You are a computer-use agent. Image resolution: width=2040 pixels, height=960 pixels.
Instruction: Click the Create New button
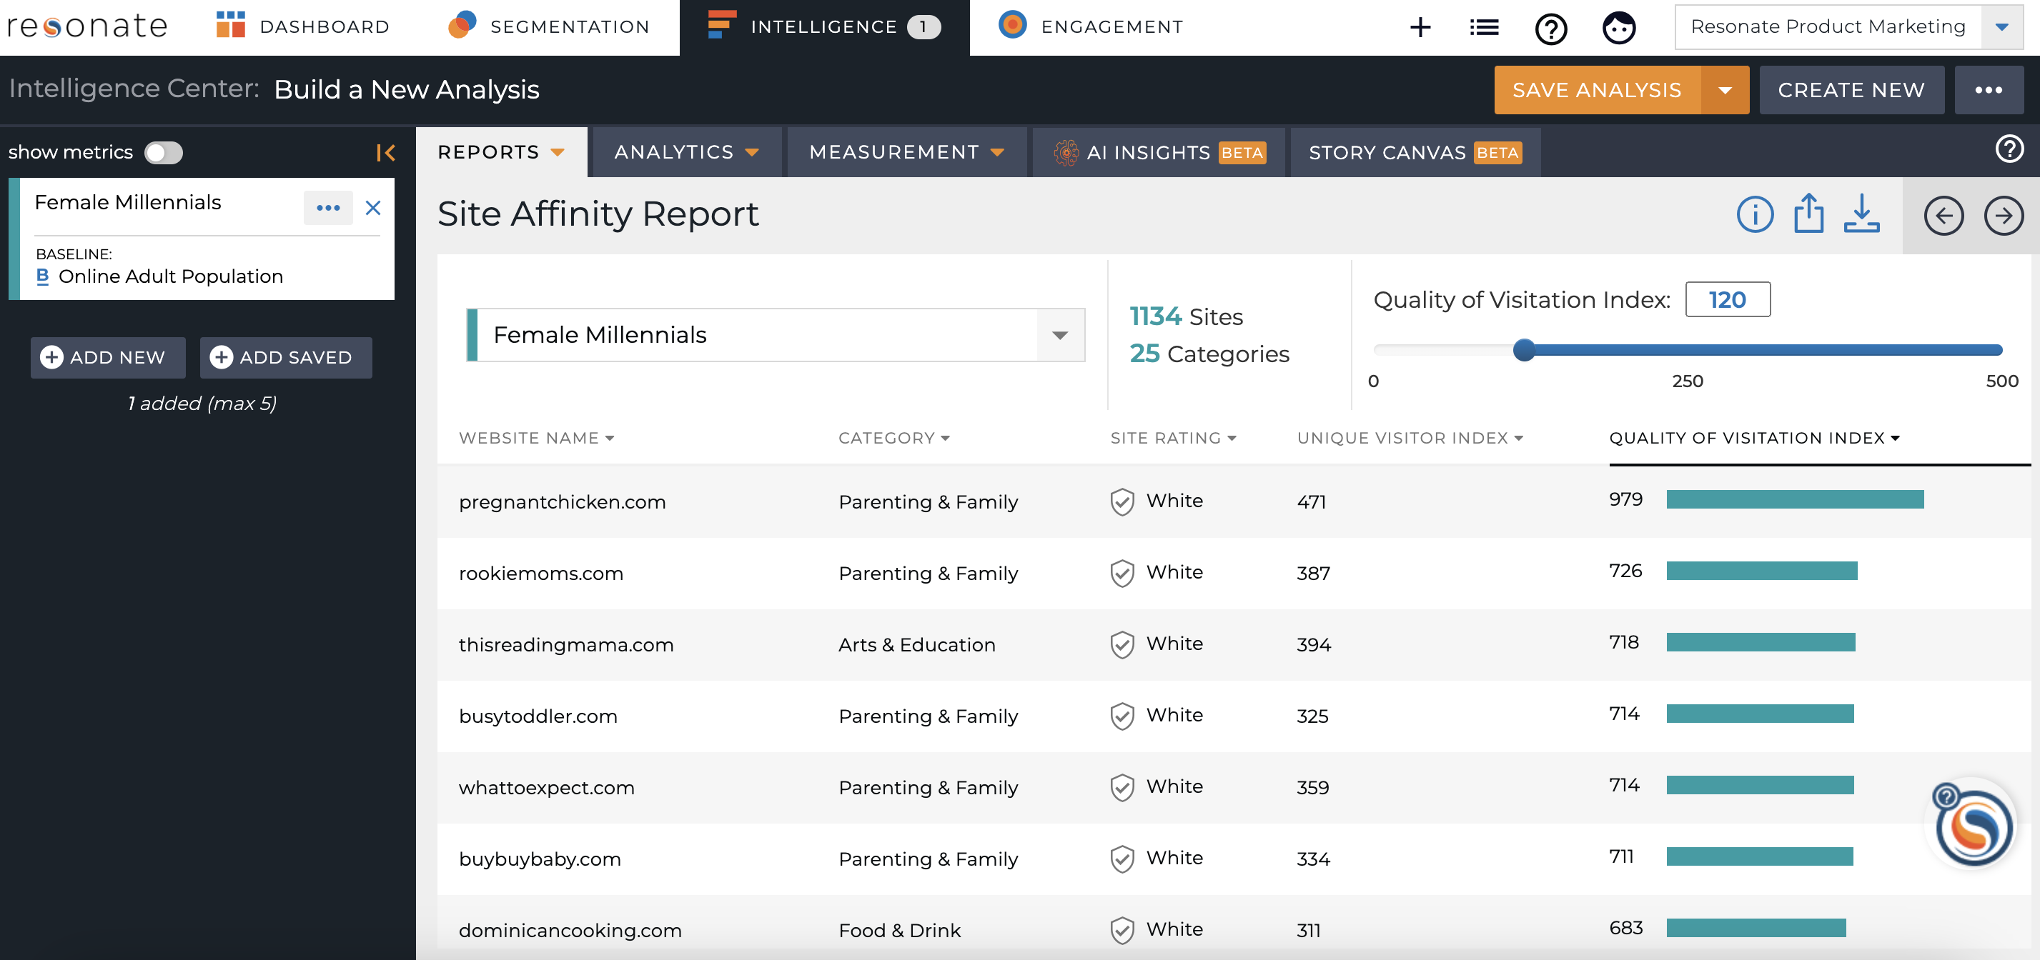pos(1851,90)
